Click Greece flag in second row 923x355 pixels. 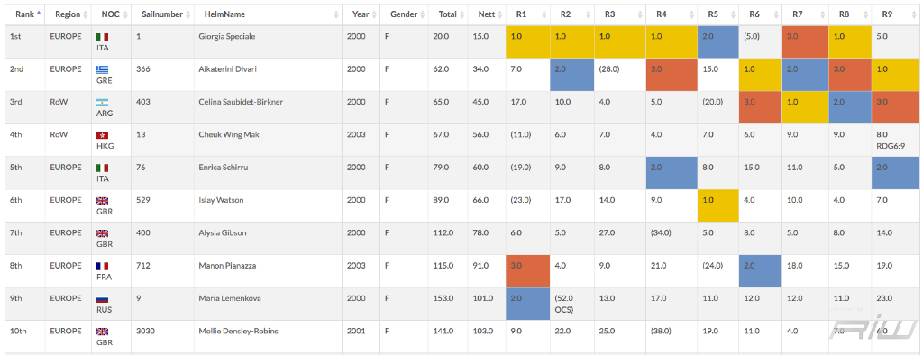(x=102, y=69)
